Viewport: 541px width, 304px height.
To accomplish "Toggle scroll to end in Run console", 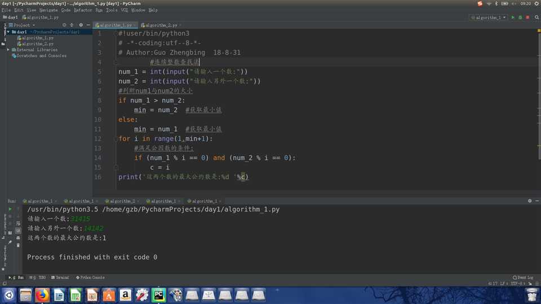I will tap(18, 231).
